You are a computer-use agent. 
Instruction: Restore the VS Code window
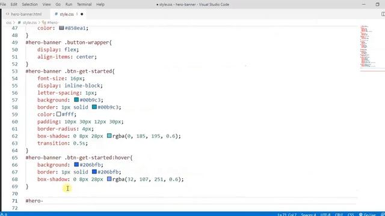click(377, 4)
